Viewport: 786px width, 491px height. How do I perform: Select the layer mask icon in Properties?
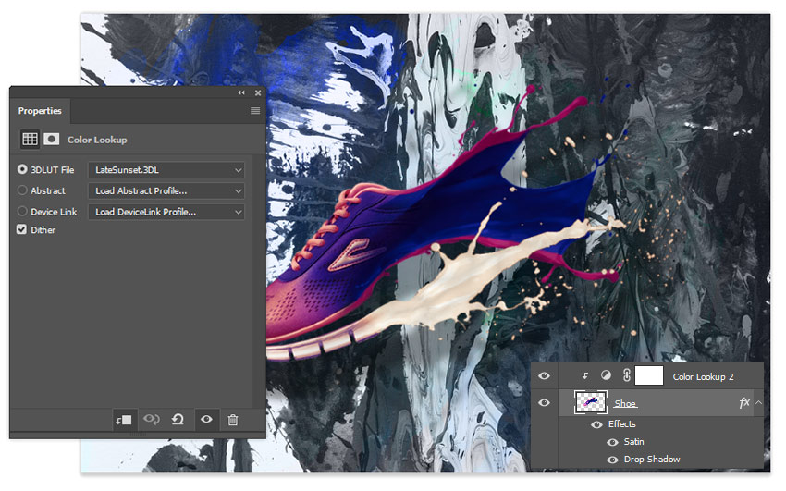tap(51, 139)
